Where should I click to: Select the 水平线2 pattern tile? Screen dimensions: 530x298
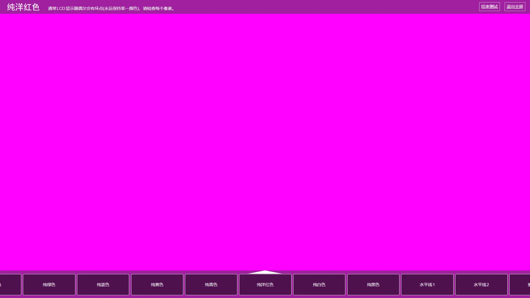481,284
